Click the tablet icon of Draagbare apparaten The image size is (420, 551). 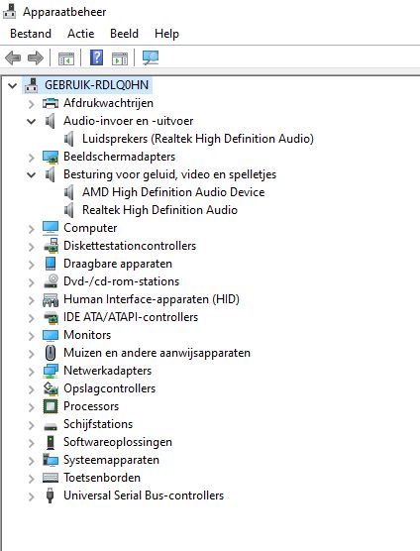coord(51,264)
